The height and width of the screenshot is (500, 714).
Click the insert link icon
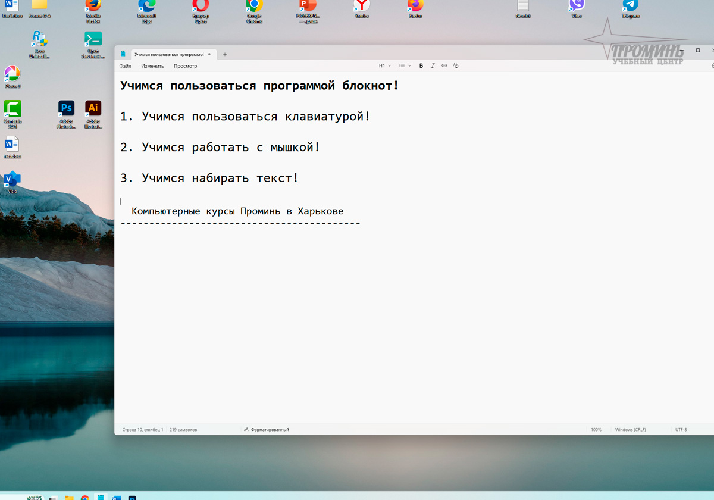pos(444,66)
